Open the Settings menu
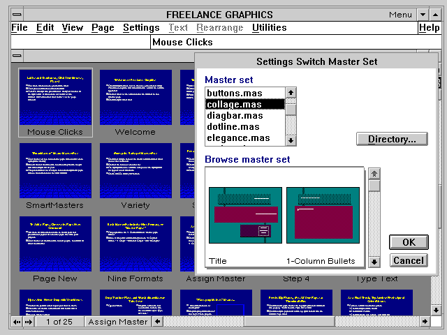447x335 pixels. tap(141, 28)
